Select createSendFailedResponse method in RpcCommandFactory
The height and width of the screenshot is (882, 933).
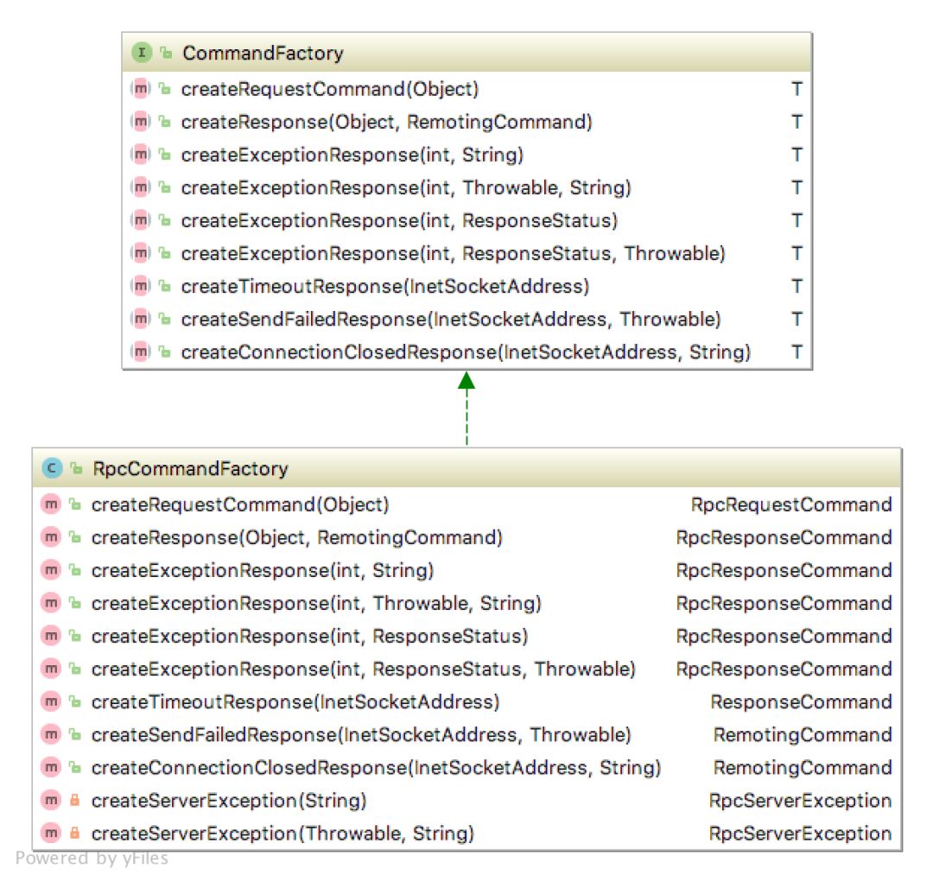(x=467, y=734)
